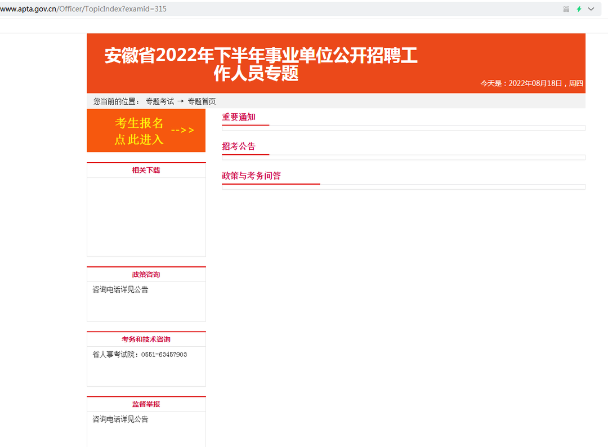Click the 相关下载 panel header

point(146,170)
